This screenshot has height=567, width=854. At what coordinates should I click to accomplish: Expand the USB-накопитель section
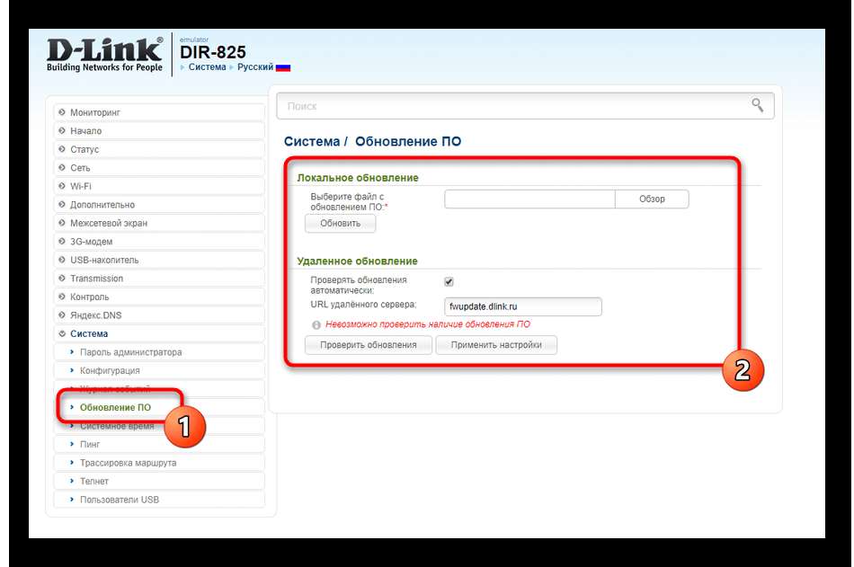point(159,260)
